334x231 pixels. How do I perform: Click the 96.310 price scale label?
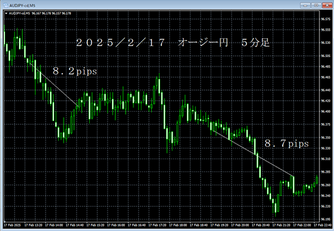[x=326, y=159]
